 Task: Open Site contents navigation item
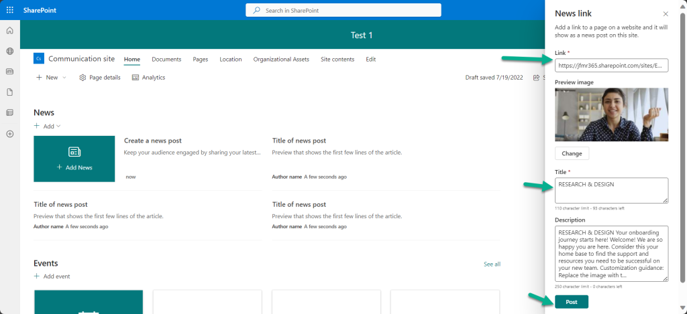337,59
